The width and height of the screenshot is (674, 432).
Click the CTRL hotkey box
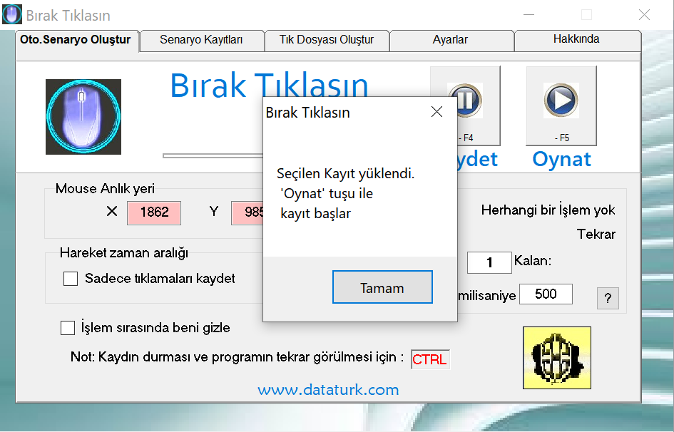coord(430,359)
